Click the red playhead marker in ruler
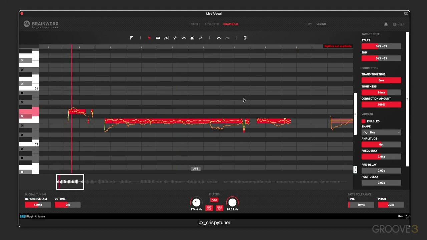Viewport: 427px width, 240px height. (x=72, y=47)
